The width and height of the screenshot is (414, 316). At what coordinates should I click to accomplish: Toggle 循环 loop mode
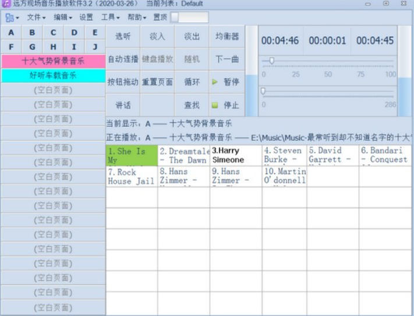pyautogui.click(x=192, y=82)
